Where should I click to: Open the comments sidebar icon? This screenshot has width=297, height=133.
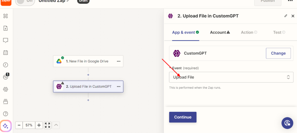pyautogui.click(x=6, y=40)
